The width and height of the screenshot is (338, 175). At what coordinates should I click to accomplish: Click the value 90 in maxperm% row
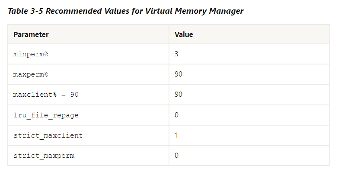pyautogui.click(x=179, y=74)
